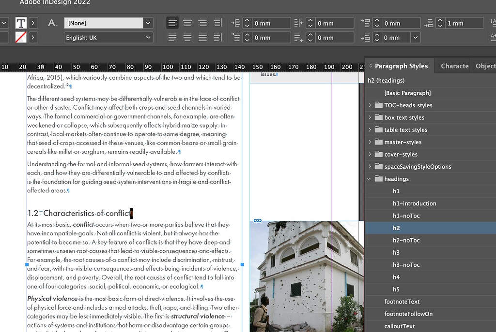Open the English: UK language dropdown
Viewport: 496px width, 332px height.
(x=148, y=37)
